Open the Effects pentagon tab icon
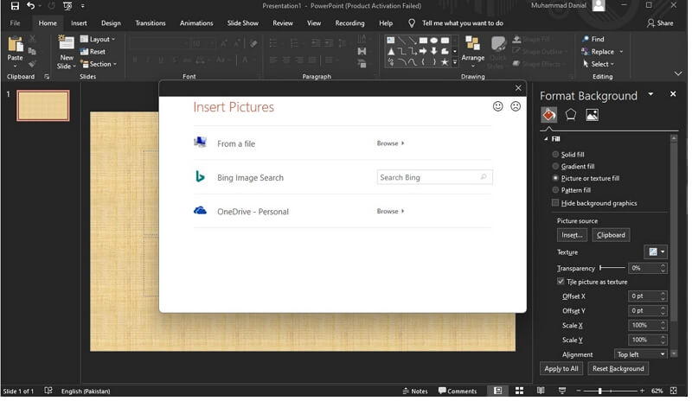Viewport: 692px width, 401px height. click(x=571, y=115)
